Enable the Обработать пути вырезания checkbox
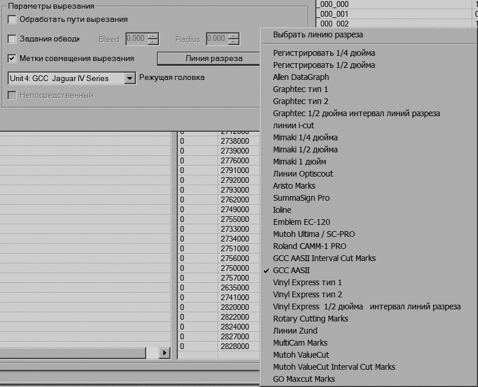 click(12, 20)
